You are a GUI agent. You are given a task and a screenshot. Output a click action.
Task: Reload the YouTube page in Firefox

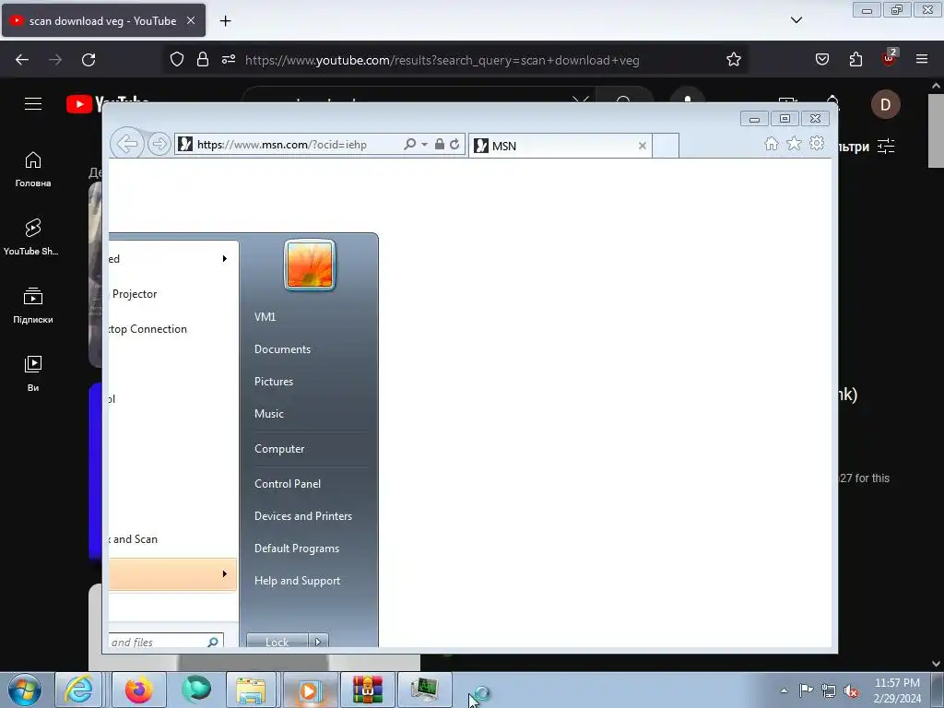point(88,60)
